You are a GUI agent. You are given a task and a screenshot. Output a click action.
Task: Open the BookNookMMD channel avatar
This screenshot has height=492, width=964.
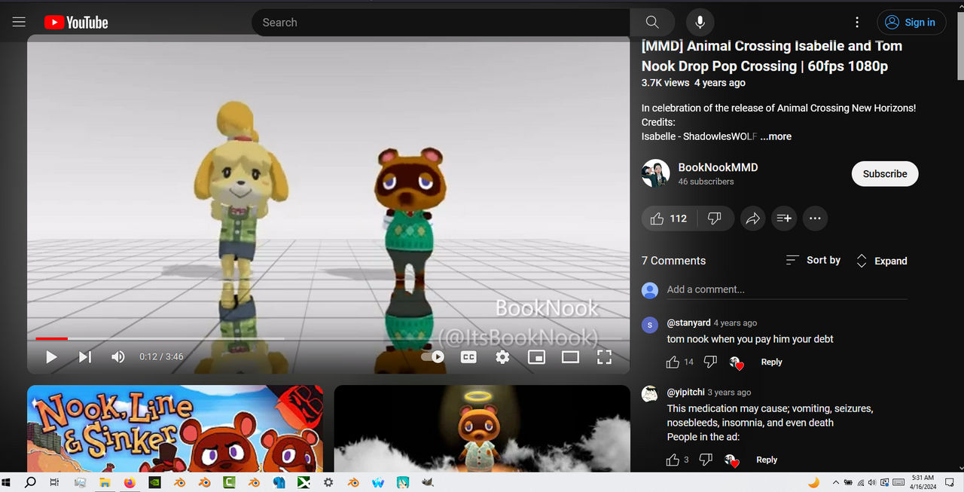click(655, 173)
